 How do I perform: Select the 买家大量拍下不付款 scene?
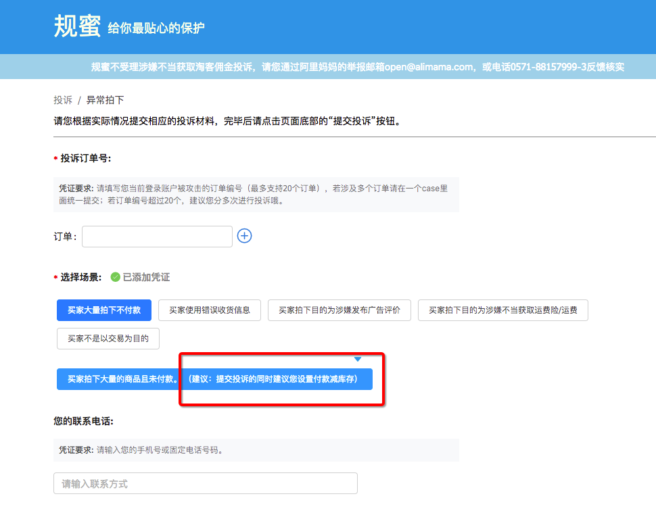pos(104,310)
